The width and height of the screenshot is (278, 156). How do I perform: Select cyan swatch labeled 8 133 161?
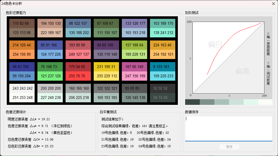click(163, 67)
